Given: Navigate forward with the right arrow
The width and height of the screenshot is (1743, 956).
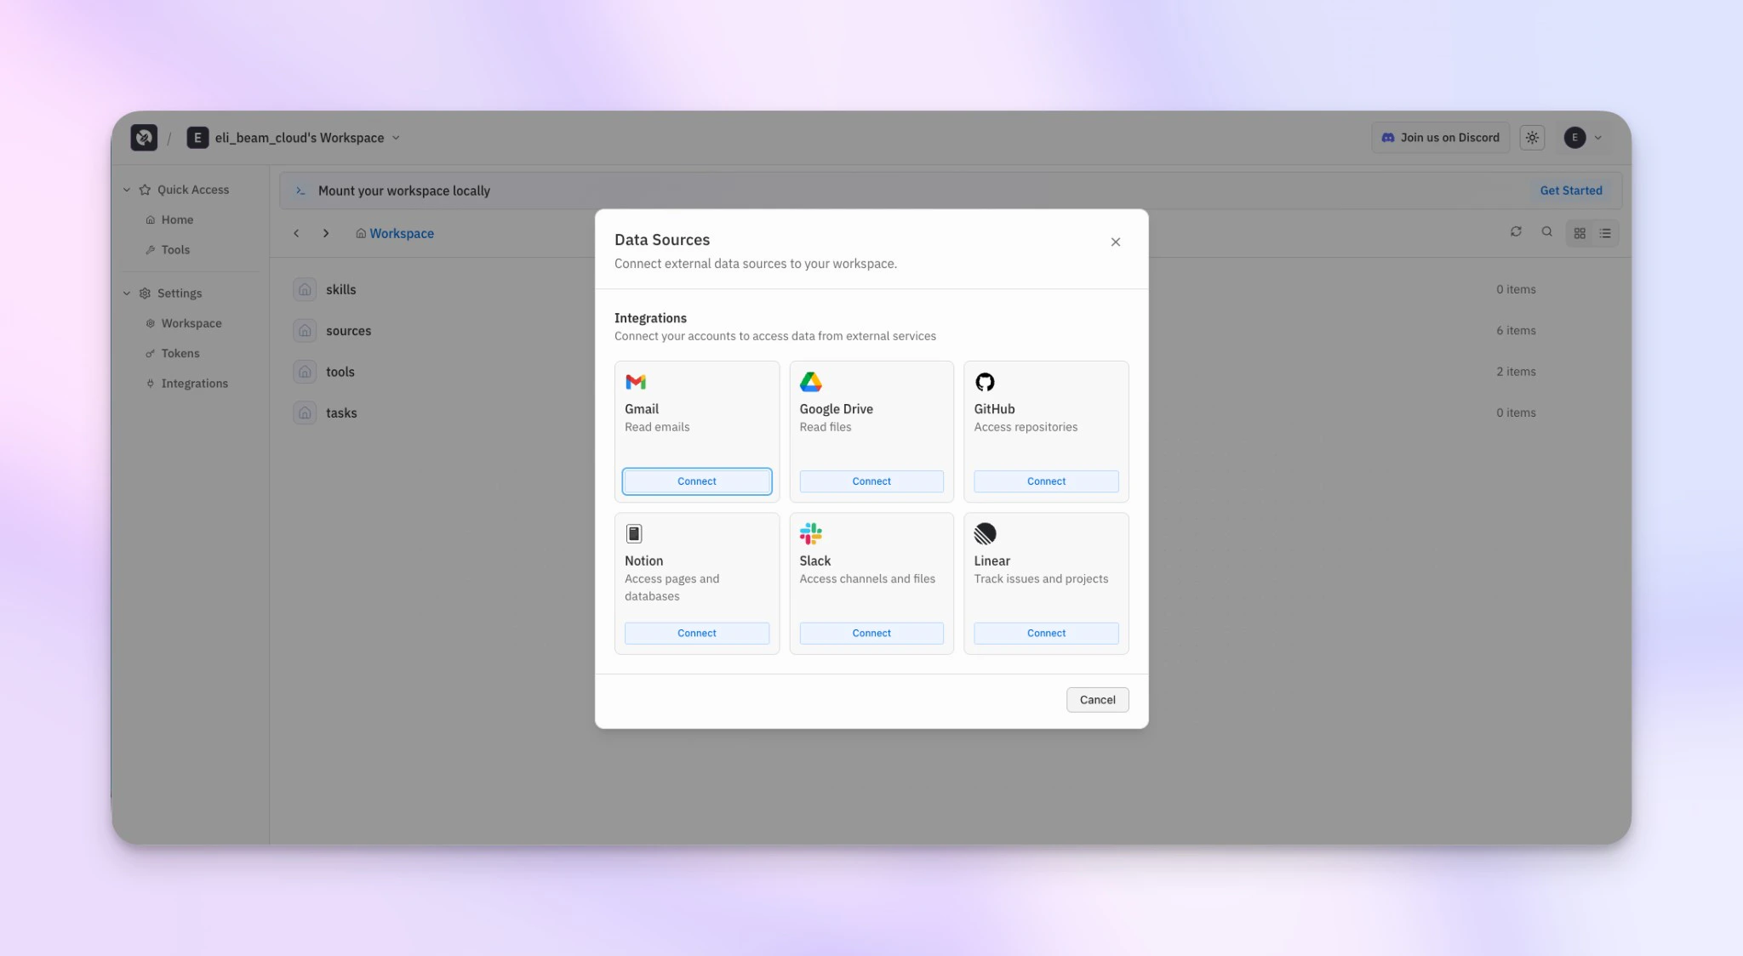Looking at the screenshot, I should point(326,233).
